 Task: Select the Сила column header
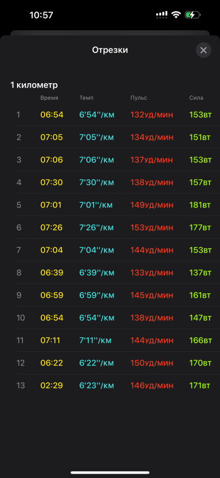196,98
